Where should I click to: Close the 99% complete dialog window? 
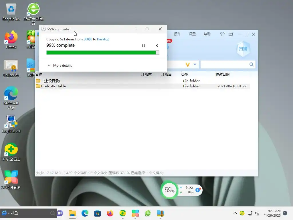pos(160,29)
